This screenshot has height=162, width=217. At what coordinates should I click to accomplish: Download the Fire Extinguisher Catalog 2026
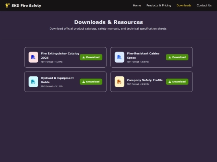coord(91,57)
